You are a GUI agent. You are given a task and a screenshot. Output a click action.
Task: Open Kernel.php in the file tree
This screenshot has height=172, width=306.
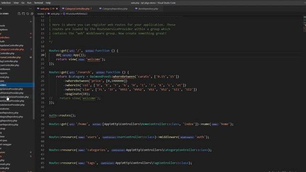5,77
